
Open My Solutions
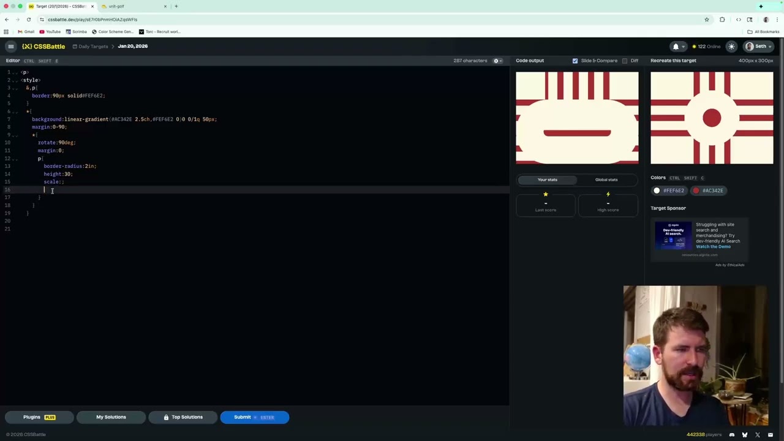(x=111, y=417)
